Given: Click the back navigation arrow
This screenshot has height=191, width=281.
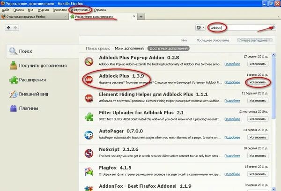Looking at the screenshot, I should click(8, 28).
